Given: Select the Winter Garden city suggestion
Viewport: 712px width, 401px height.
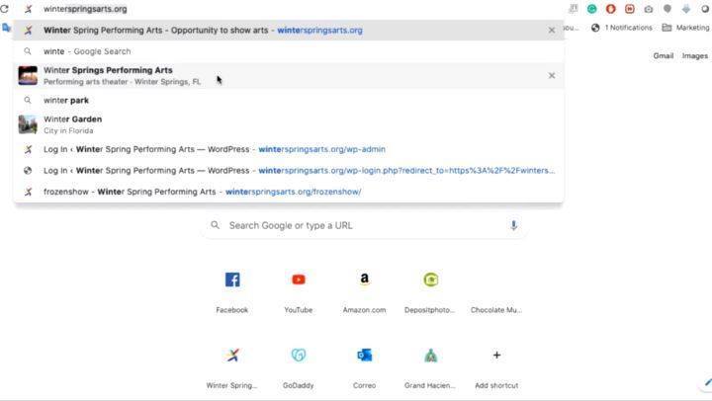Looking at the screenshot, I should coord(289,124).
